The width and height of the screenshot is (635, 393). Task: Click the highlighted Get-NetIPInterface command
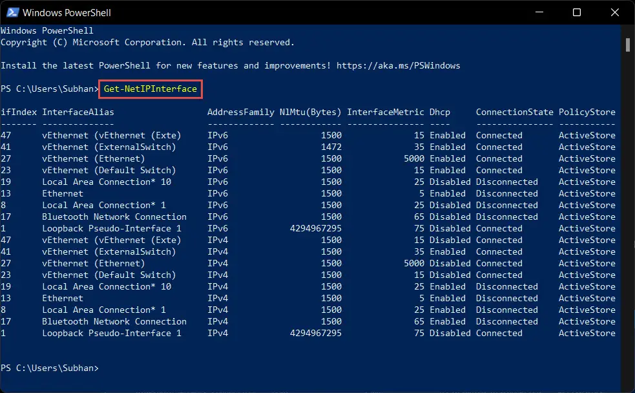(151, 89)
